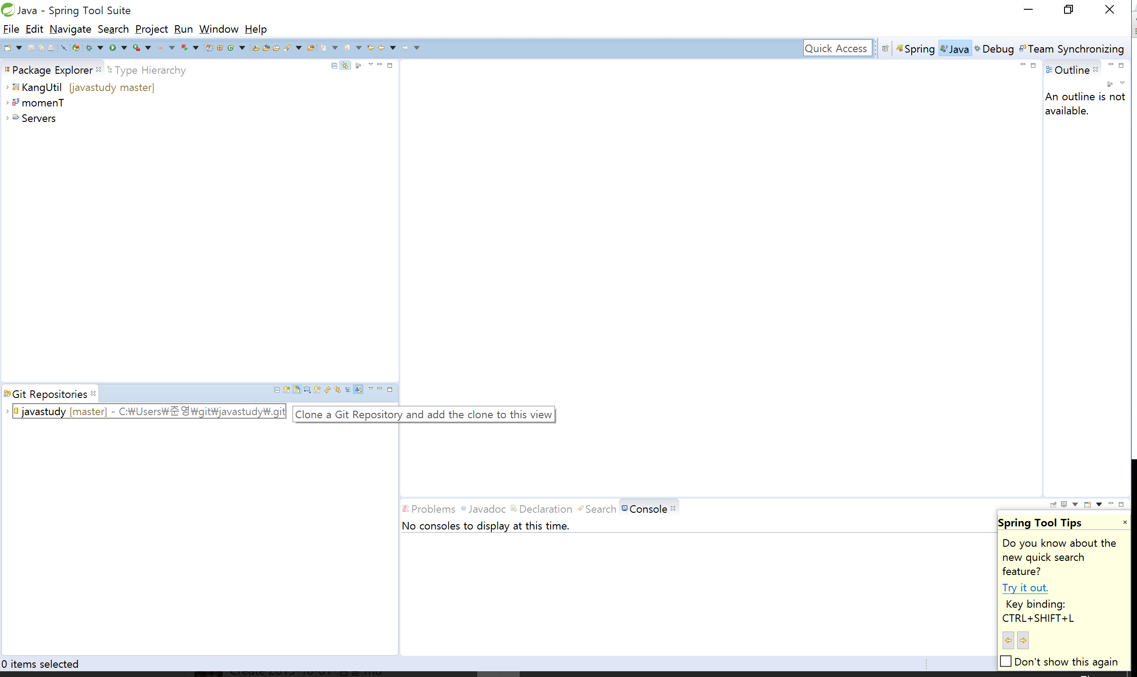Close the Spring Tool Tips popup
1137x677 pixels.
1125,522
